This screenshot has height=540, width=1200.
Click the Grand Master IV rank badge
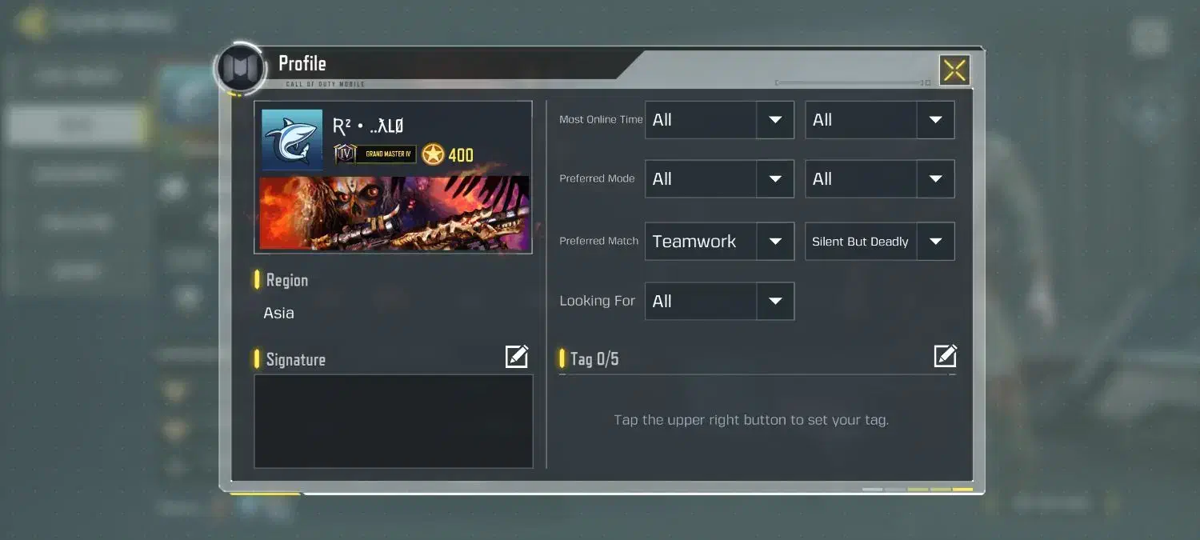tap(375, 154)
